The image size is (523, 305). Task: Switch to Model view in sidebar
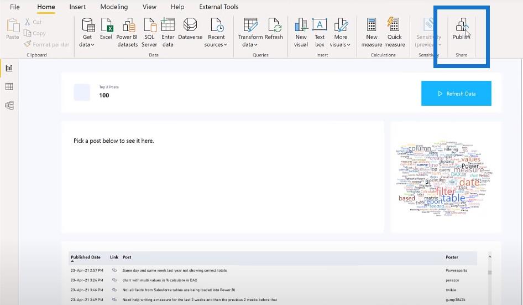tap(9, 106)
